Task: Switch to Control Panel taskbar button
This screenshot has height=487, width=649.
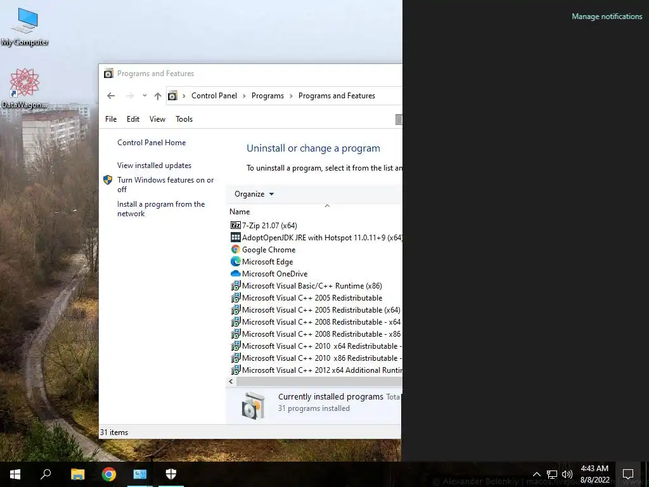Action: click(140, 474)
